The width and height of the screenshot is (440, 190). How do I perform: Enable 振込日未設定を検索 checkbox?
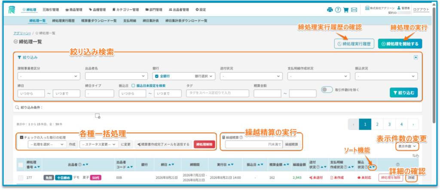coord(133,86)
